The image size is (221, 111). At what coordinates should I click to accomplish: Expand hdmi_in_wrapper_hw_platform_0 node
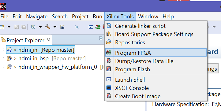click(x=4, y=67)
